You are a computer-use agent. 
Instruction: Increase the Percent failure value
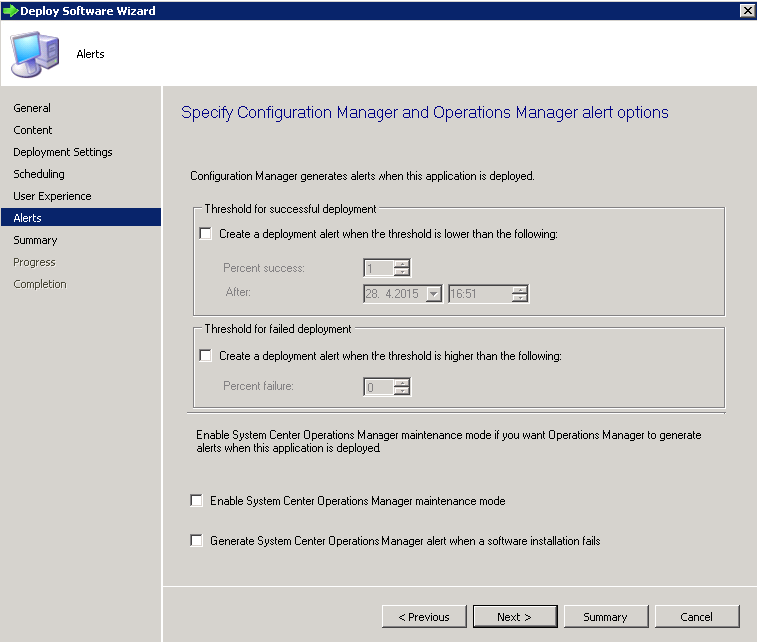pyautogui.click(x=401, y=383)
